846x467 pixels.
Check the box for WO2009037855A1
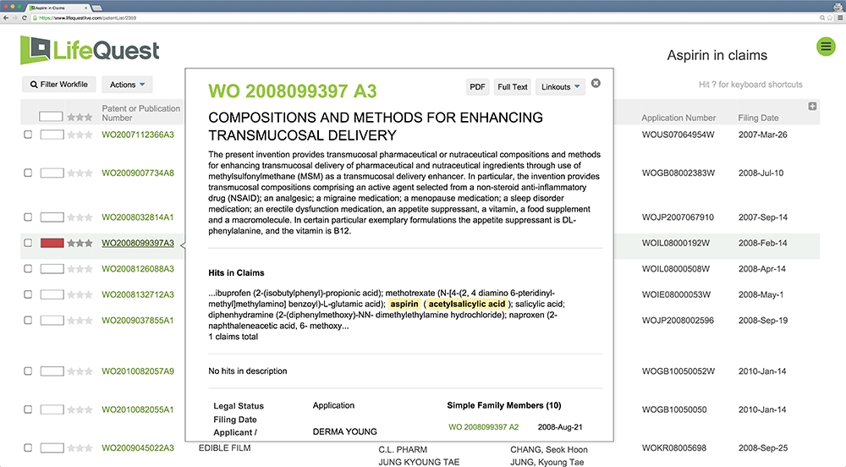[28, 320]
